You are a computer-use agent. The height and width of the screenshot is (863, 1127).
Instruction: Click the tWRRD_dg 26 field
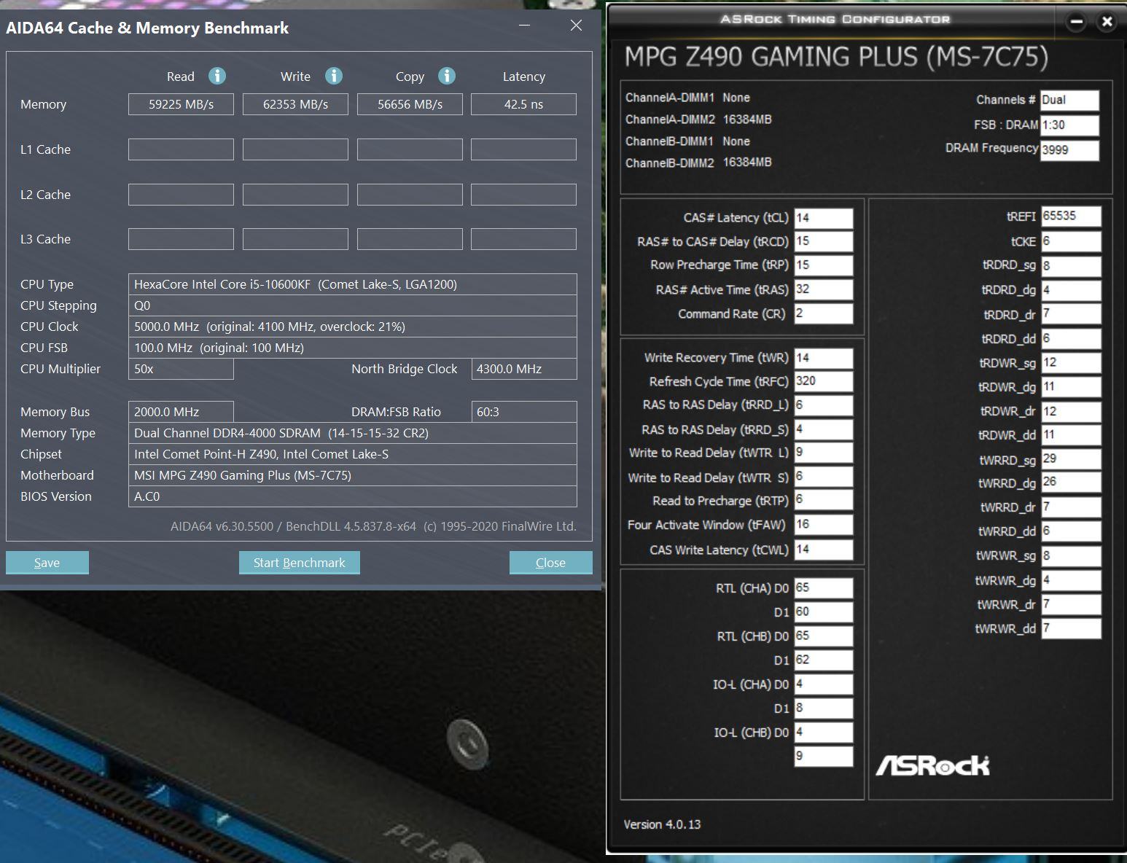pos(1071,483)
